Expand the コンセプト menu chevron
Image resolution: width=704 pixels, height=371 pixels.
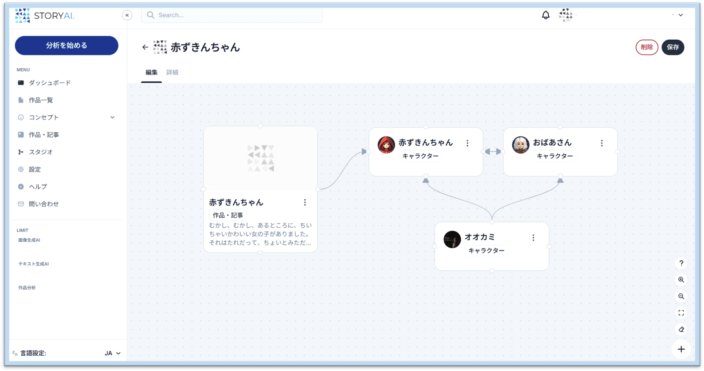tap(112, 117)
